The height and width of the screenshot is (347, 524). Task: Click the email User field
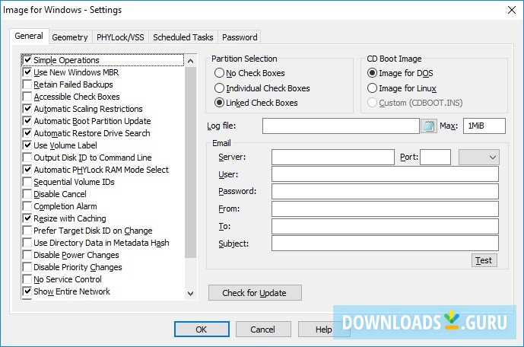(385, 174)
